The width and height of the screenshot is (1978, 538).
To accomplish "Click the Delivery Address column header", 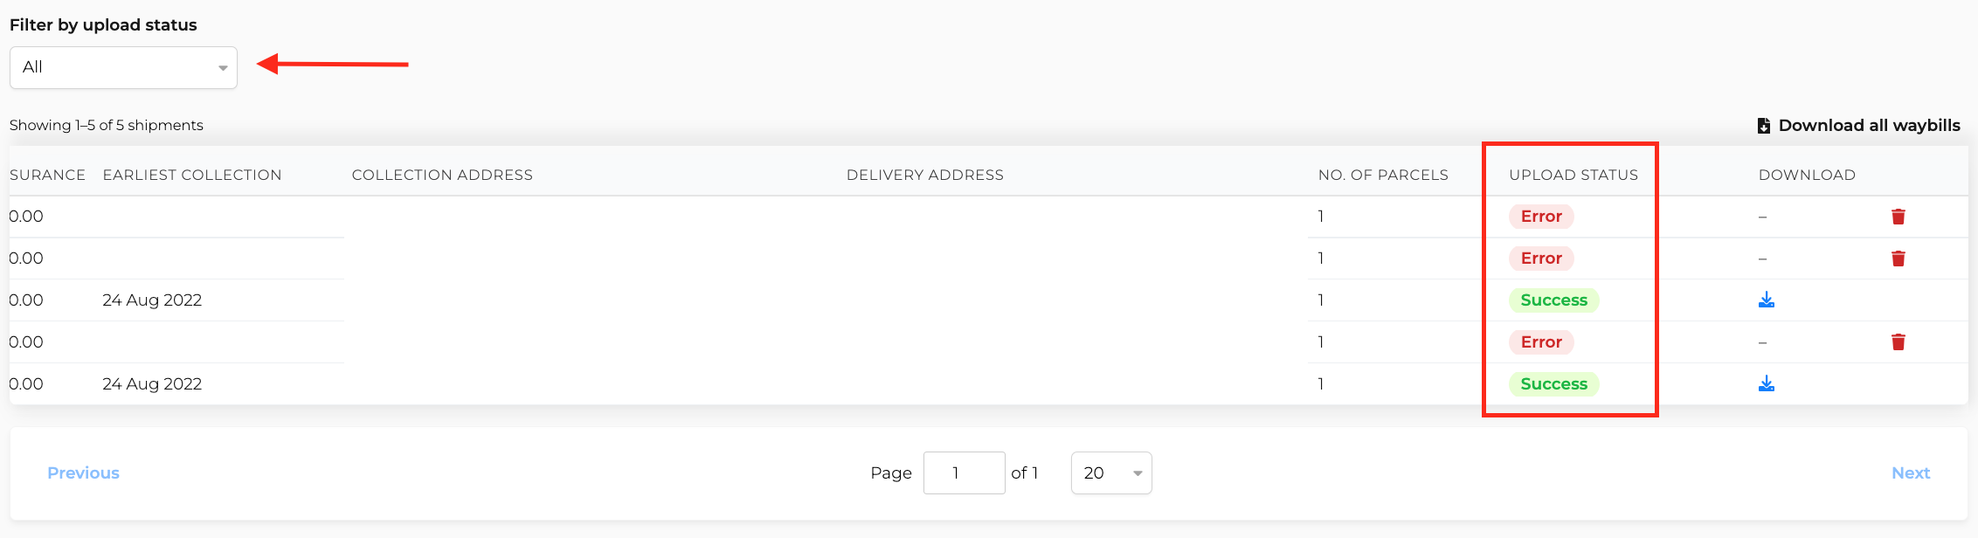I will [924, 175].
